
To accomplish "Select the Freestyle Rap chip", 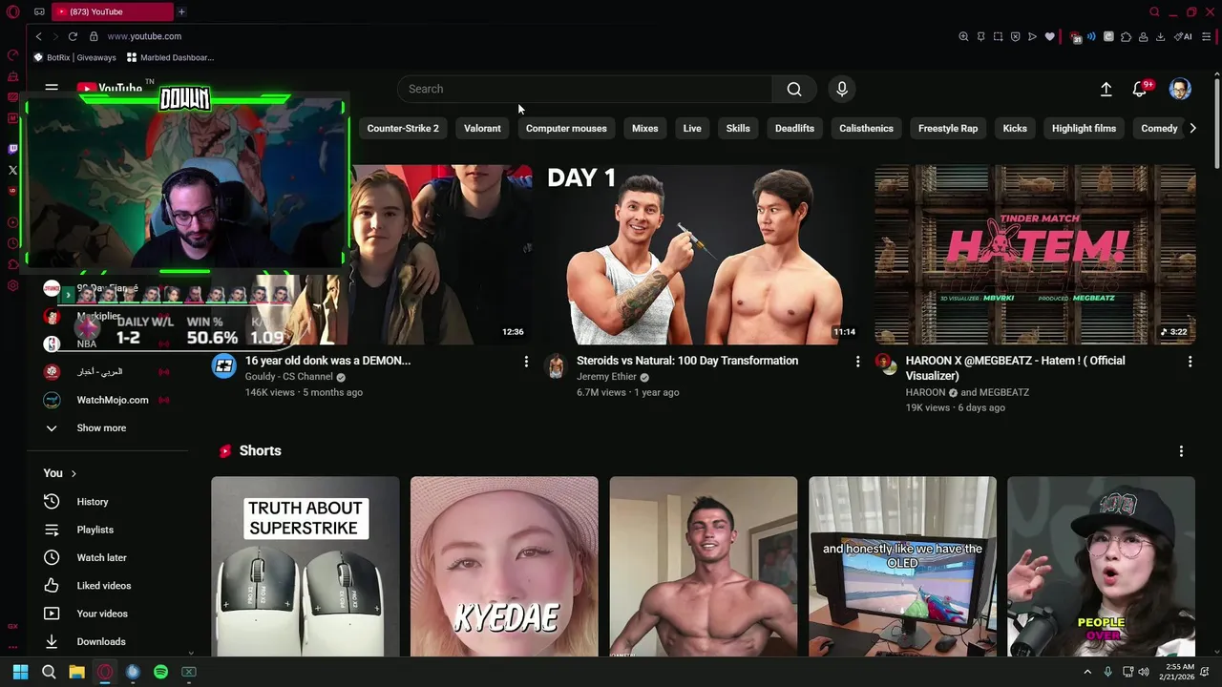I will click(948, 128).
